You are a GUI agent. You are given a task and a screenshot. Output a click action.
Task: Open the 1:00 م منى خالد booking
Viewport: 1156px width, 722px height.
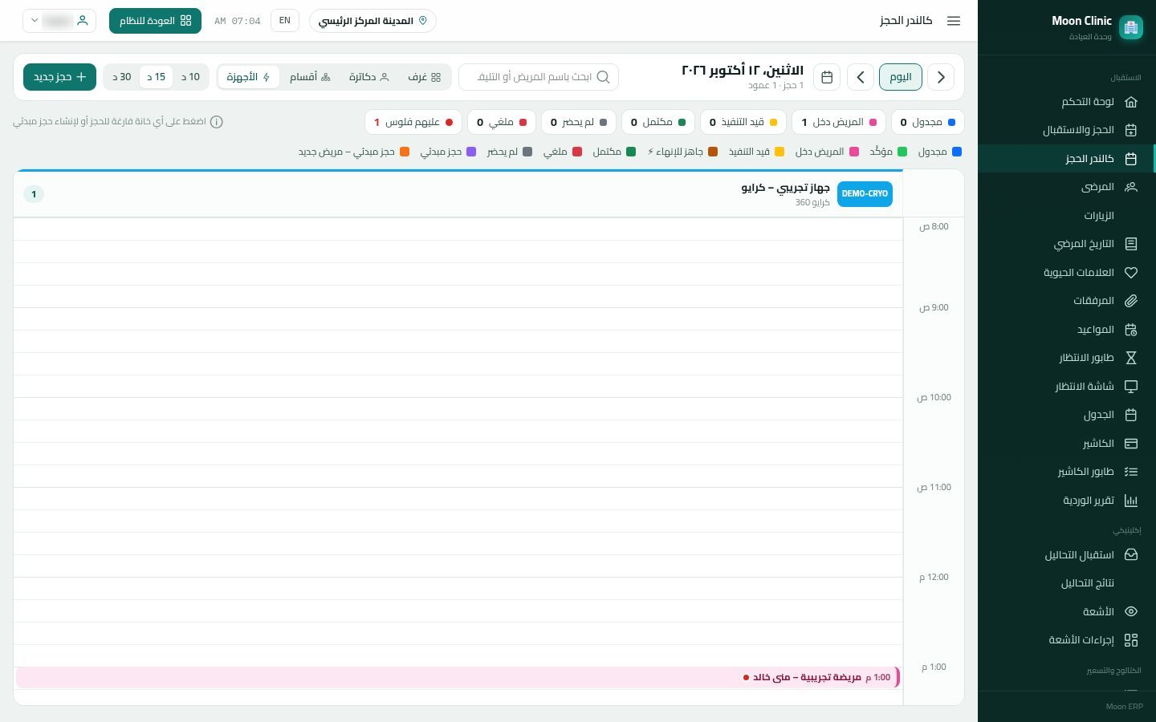(x=458, y=677)
